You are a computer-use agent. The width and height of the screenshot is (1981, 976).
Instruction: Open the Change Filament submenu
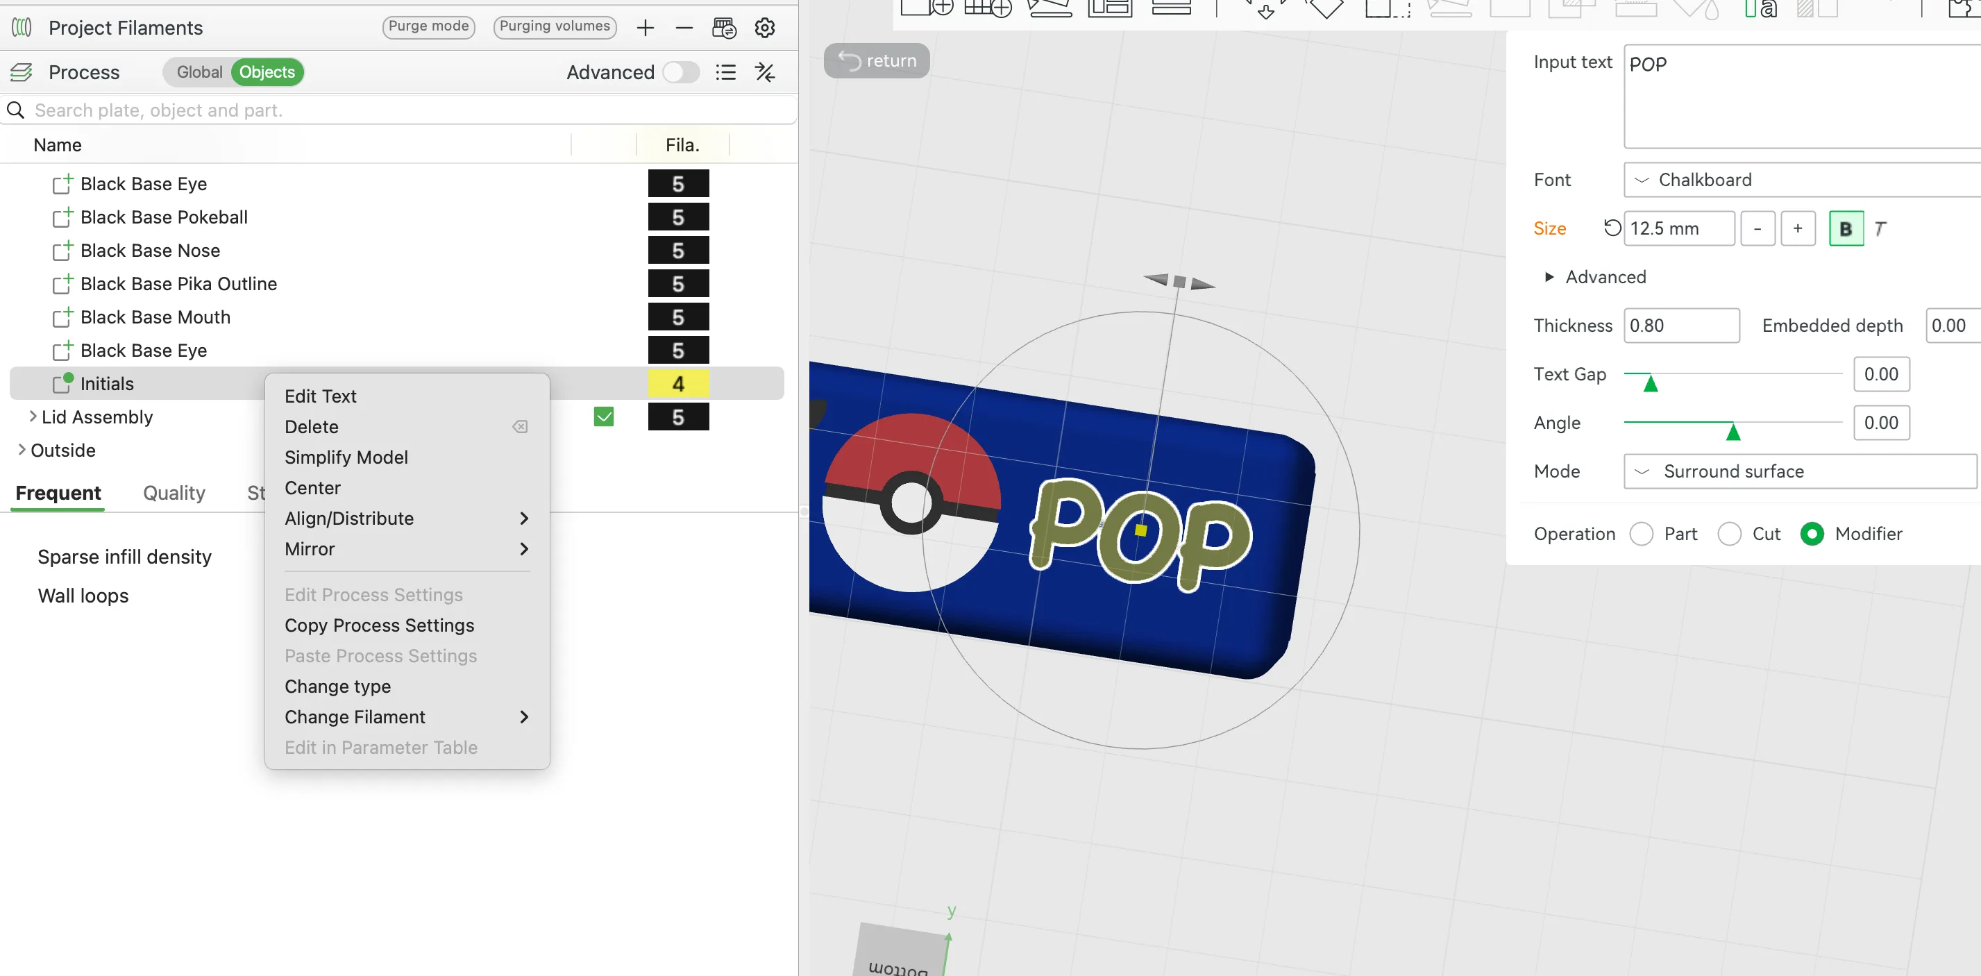coord(407,717)
